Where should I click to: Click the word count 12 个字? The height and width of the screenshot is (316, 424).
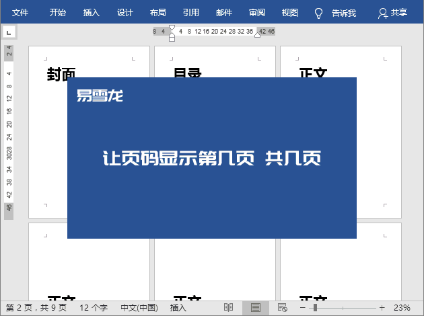coord(94,308)
